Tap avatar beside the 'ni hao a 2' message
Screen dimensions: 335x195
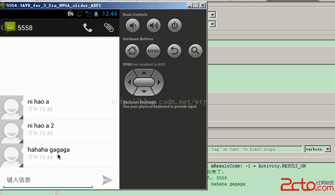12,131
